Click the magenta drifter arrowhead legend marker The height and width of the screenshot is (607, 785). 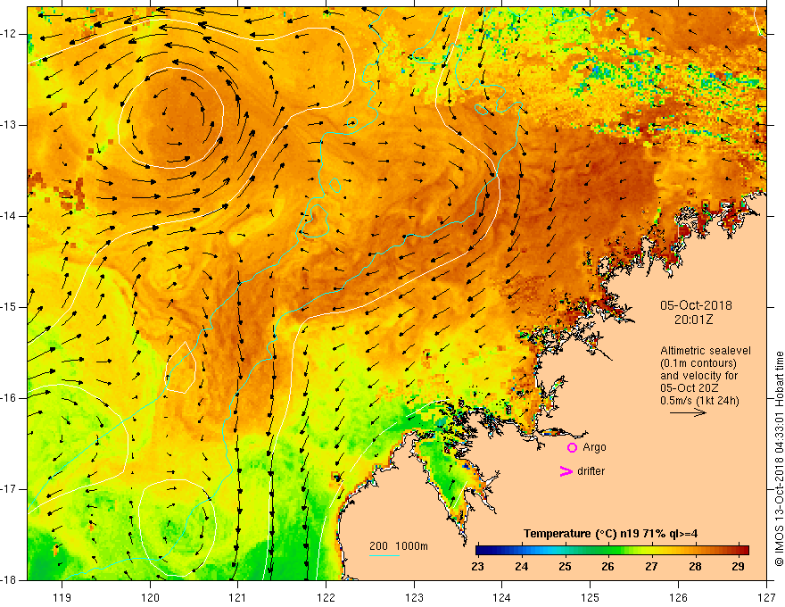click(x=566, y=471)
